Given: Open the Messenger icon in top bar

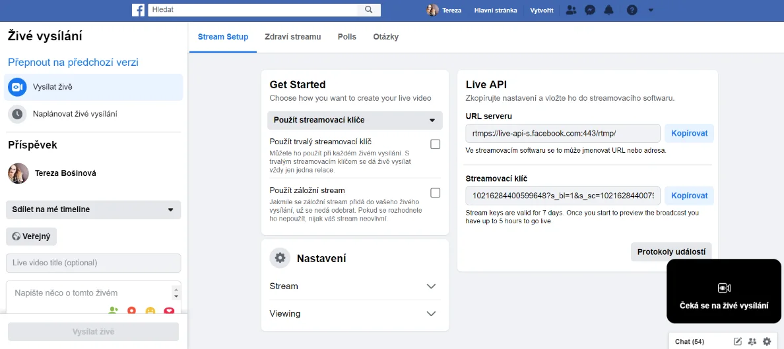Looking at the screenshot, I should coord(590,10).
